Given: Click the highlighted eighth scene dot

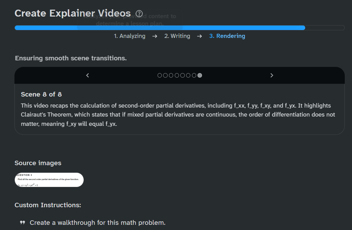Looking at the screenshot, I should 200,76.
